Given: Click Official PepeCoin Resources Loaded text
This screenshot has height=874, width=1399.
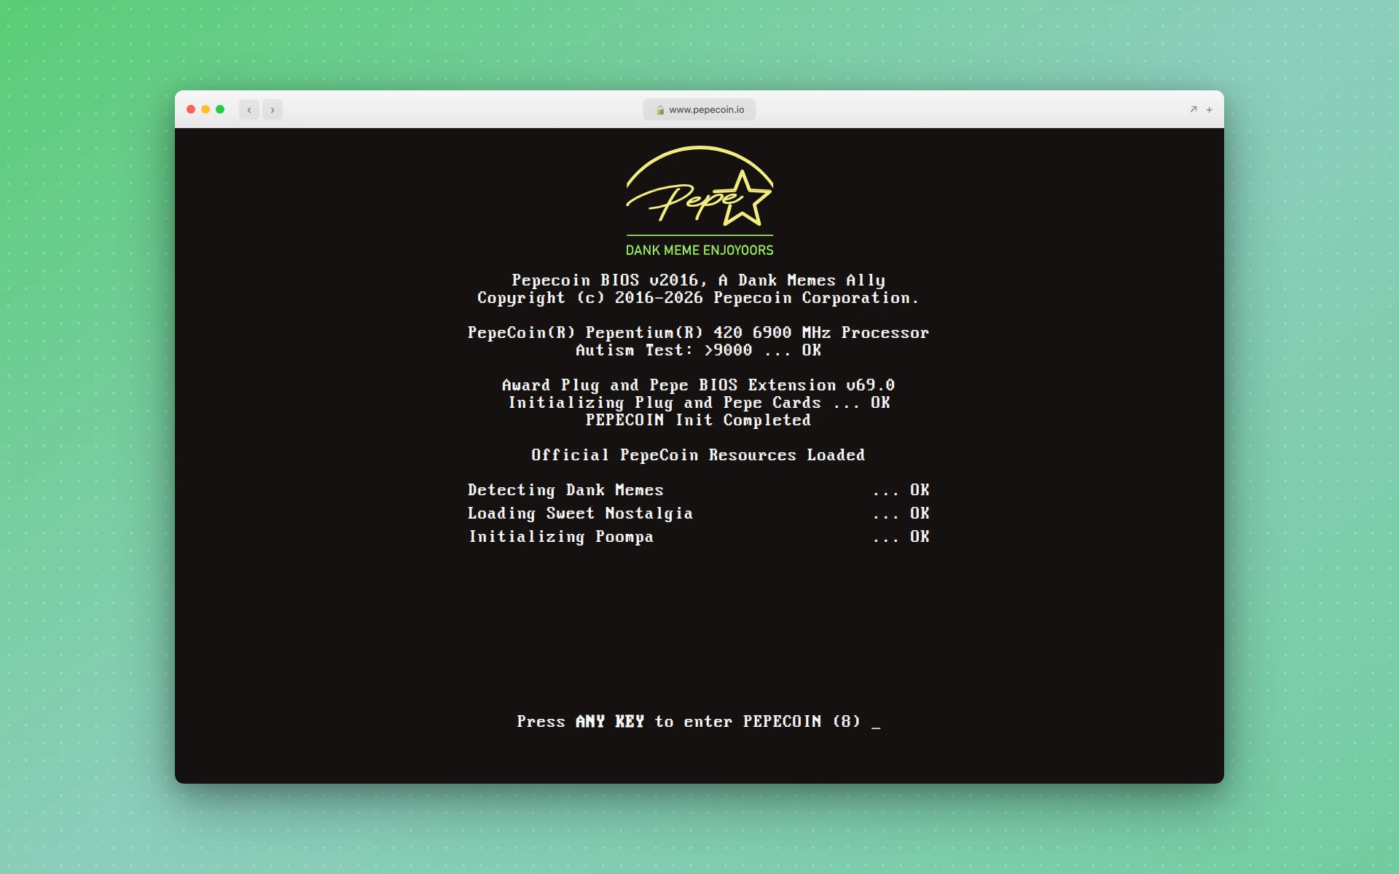Looking at the screenshot, I should (x=698, y=455).
